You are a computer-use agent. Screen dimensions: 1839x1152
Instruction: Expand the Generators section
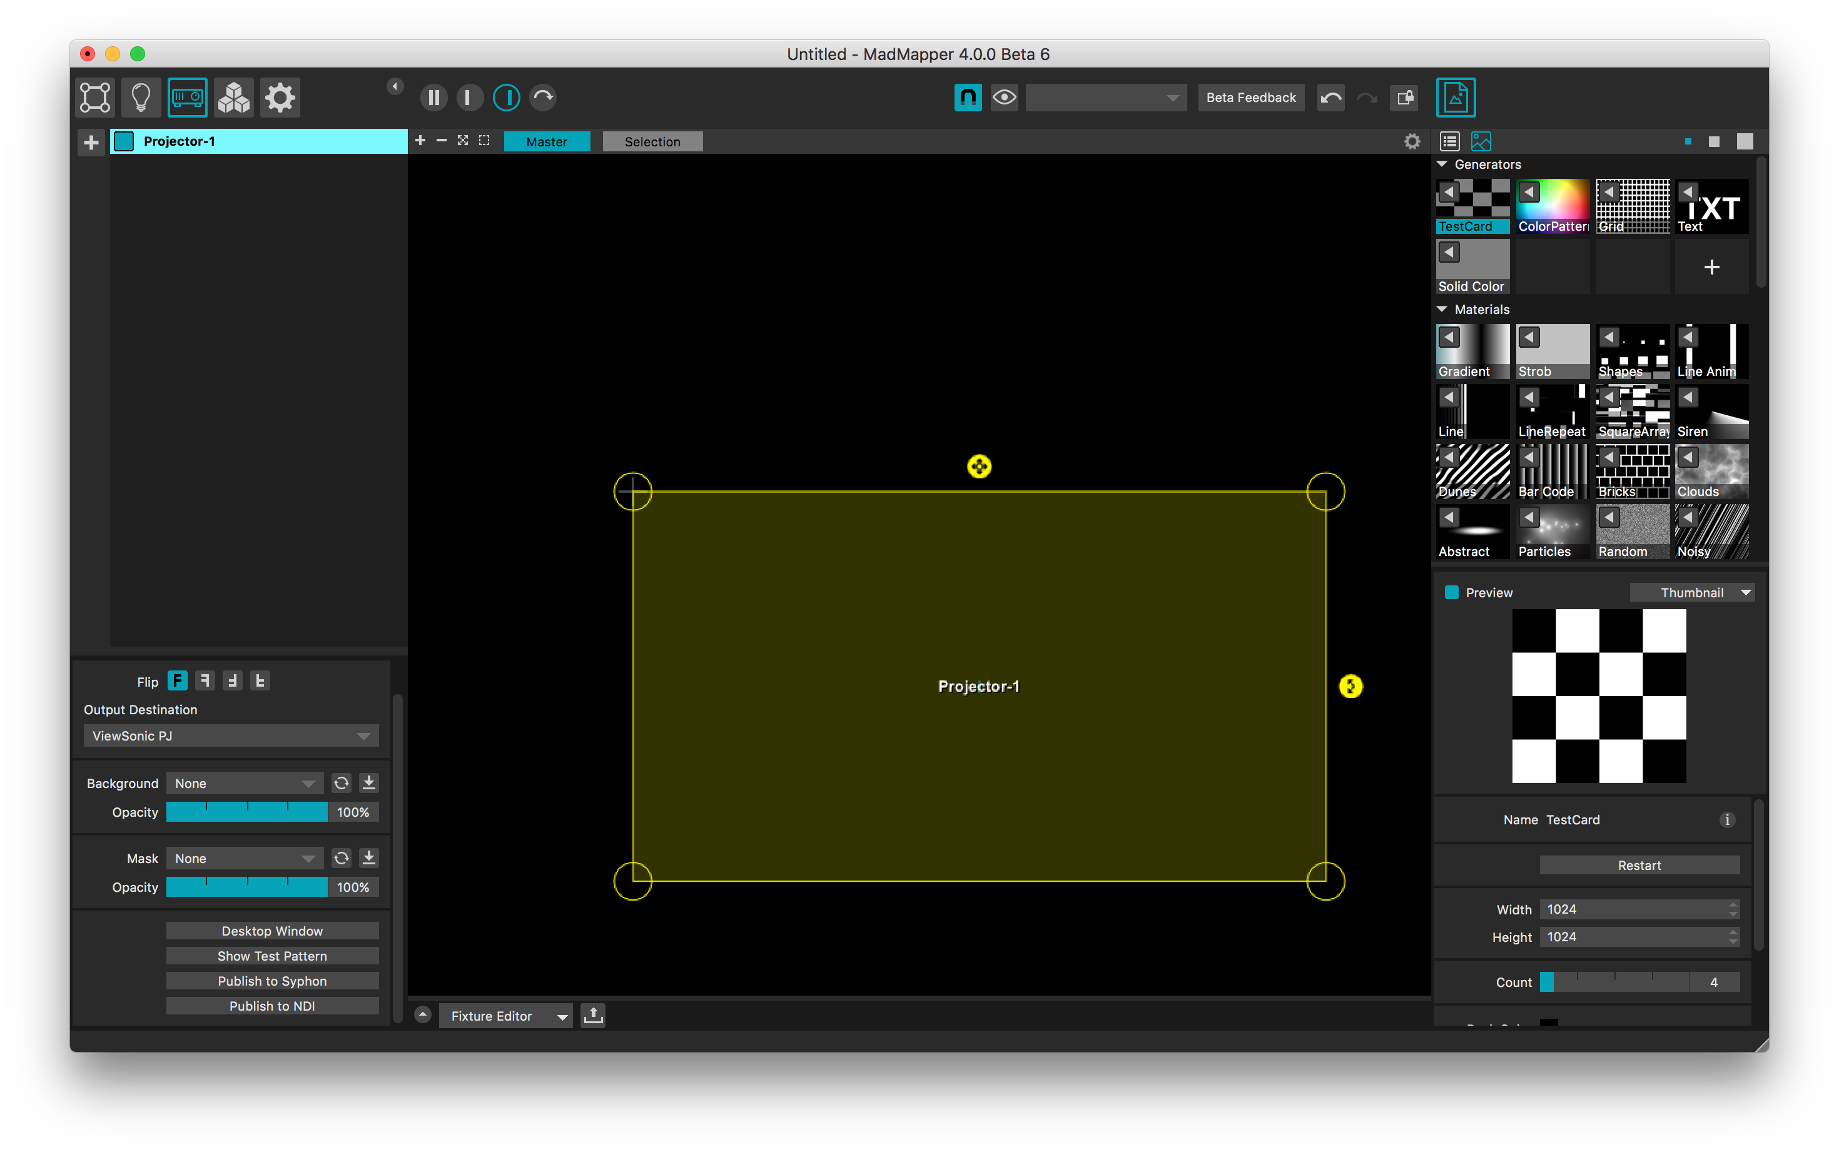[1444, 163]
